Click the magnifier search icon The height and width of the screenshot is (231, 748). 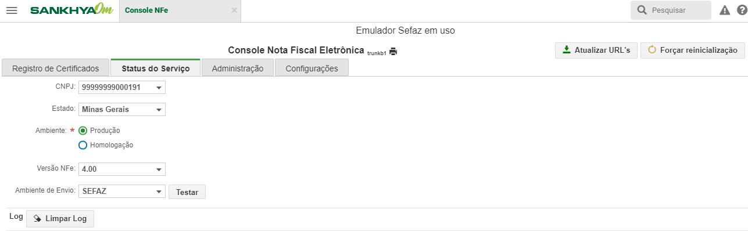pyautogui.click(x=642, y=10)
